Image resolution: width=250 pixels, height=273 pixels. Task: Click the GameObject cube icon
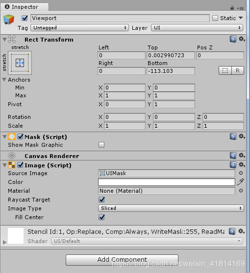(8, 20)
